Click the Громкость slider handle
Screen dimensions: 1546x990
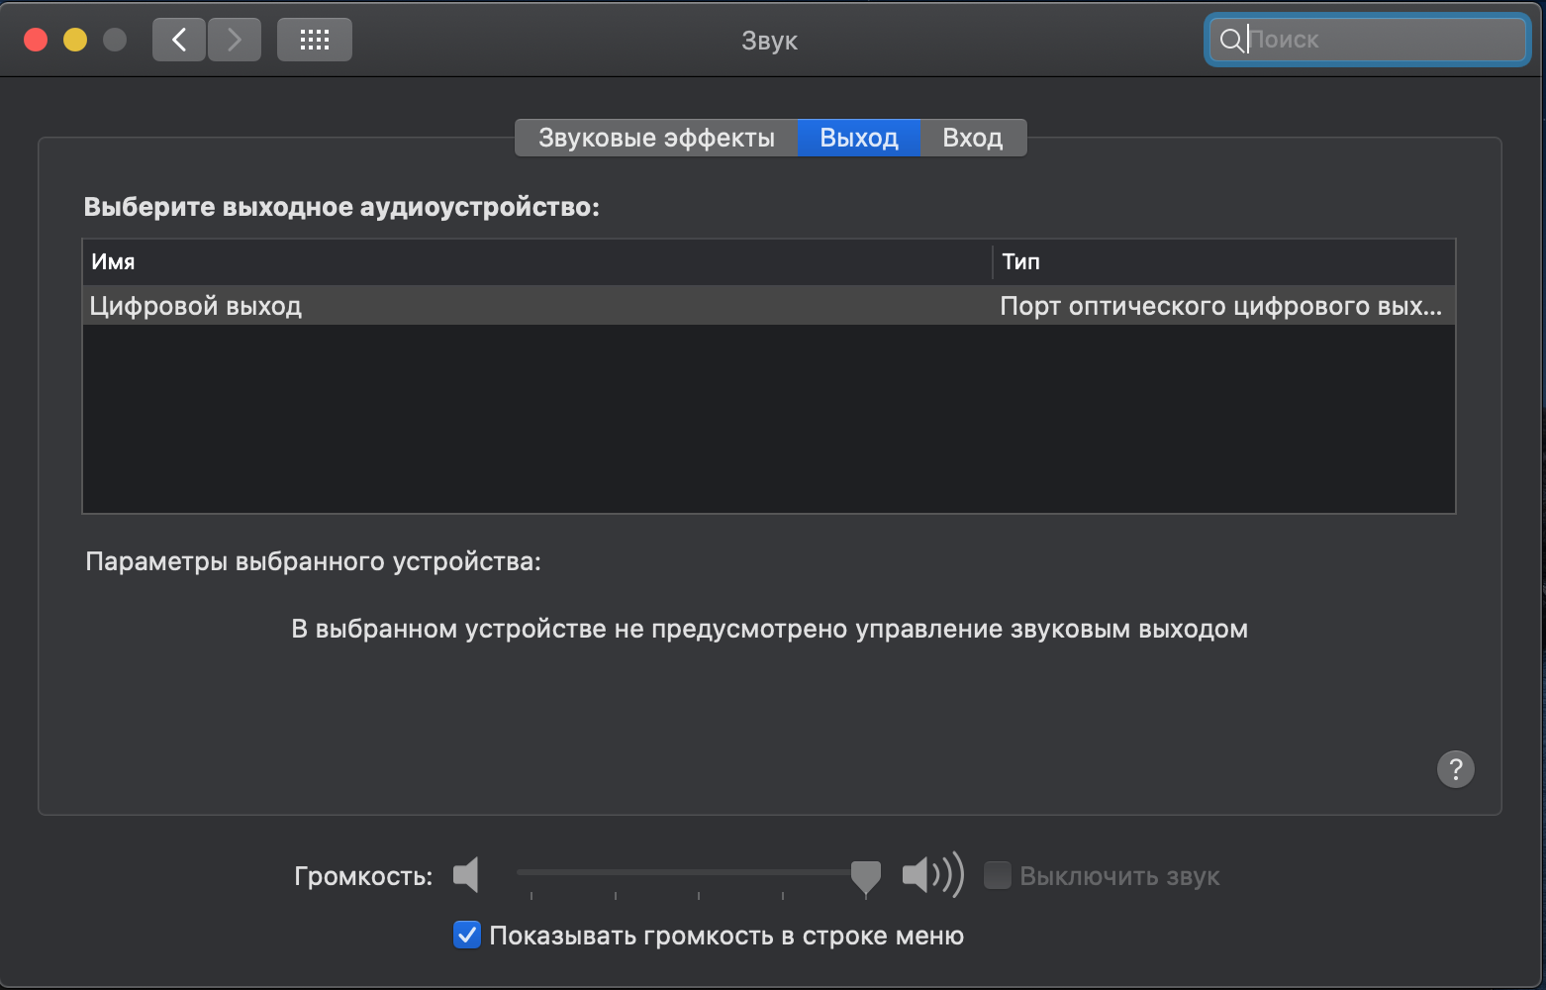[x=866, y=875]
